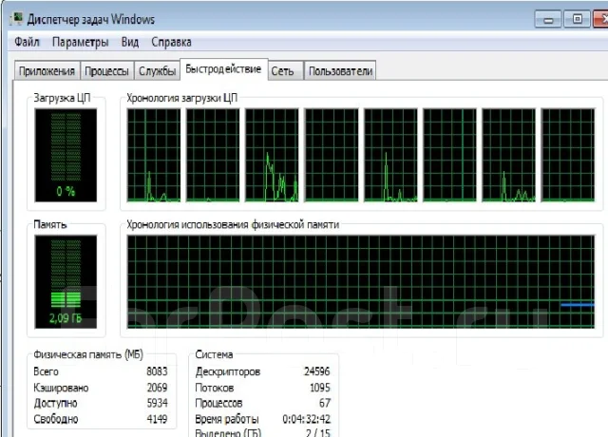Click the first CPU core history graph

(x=154, y=155)
